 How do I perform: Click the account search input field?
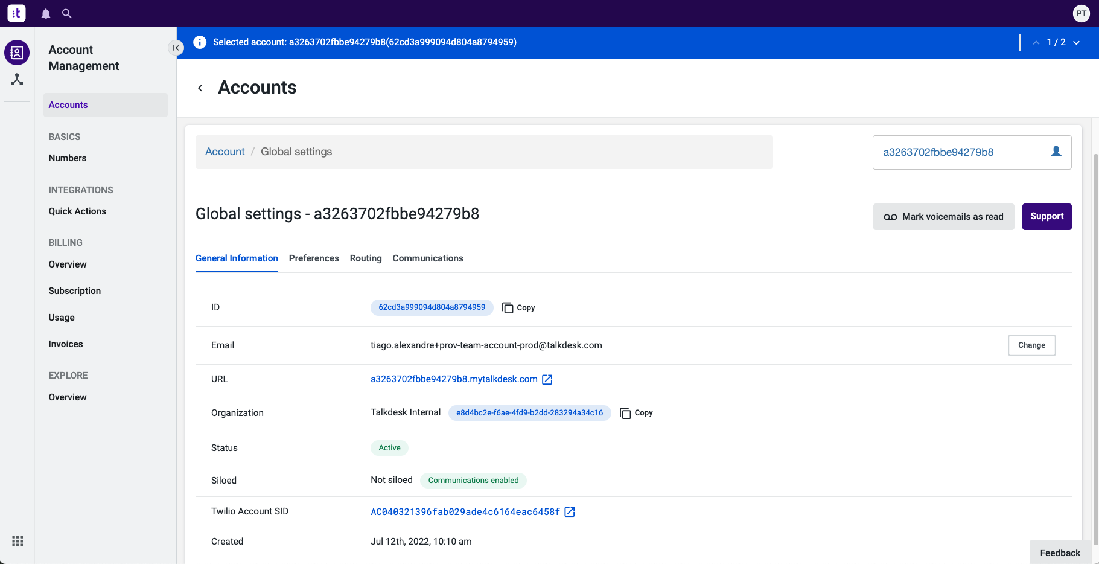(x=972, y=152)
